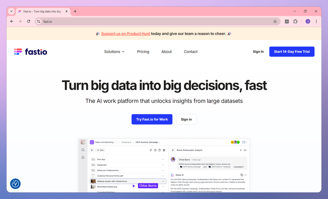
Task: Click the notifications bell icon
Action: [x=83, y=157]
